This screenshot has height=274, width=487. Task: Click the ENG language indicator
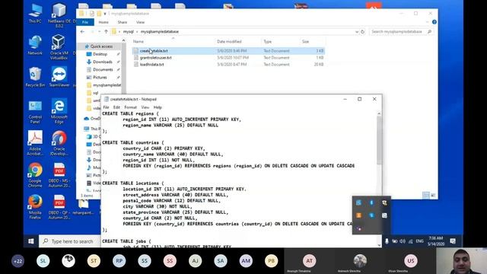pyautogui.click(x=419, y=241)
